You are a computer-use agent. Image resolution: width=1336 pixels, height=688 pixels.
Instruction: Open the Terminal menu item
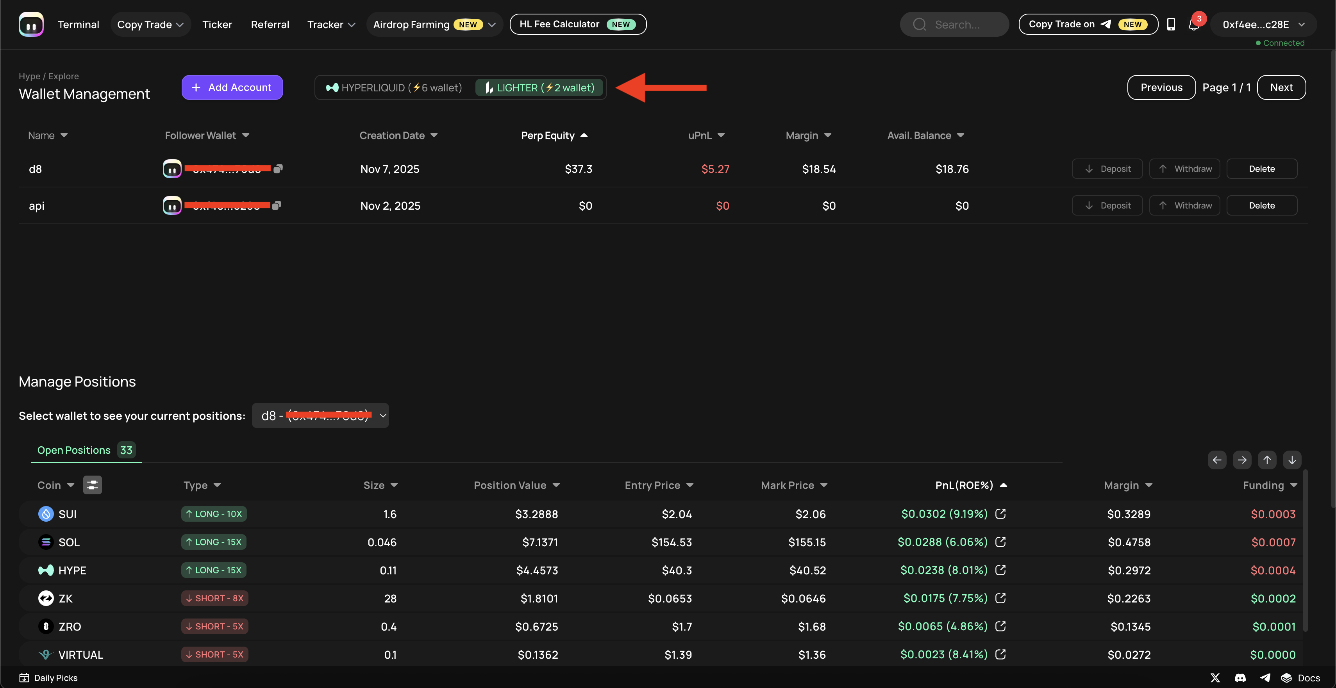tap(78, 24)
